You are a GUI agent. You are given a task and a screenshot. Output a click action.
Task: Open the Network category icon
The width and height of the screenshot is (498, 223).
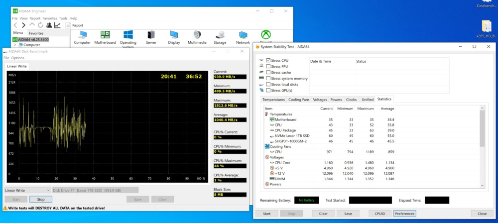(243, 37)
